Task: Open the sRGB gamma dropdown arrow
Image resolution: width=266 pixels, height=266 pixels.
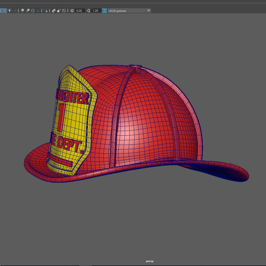Action: pos(148,11)
